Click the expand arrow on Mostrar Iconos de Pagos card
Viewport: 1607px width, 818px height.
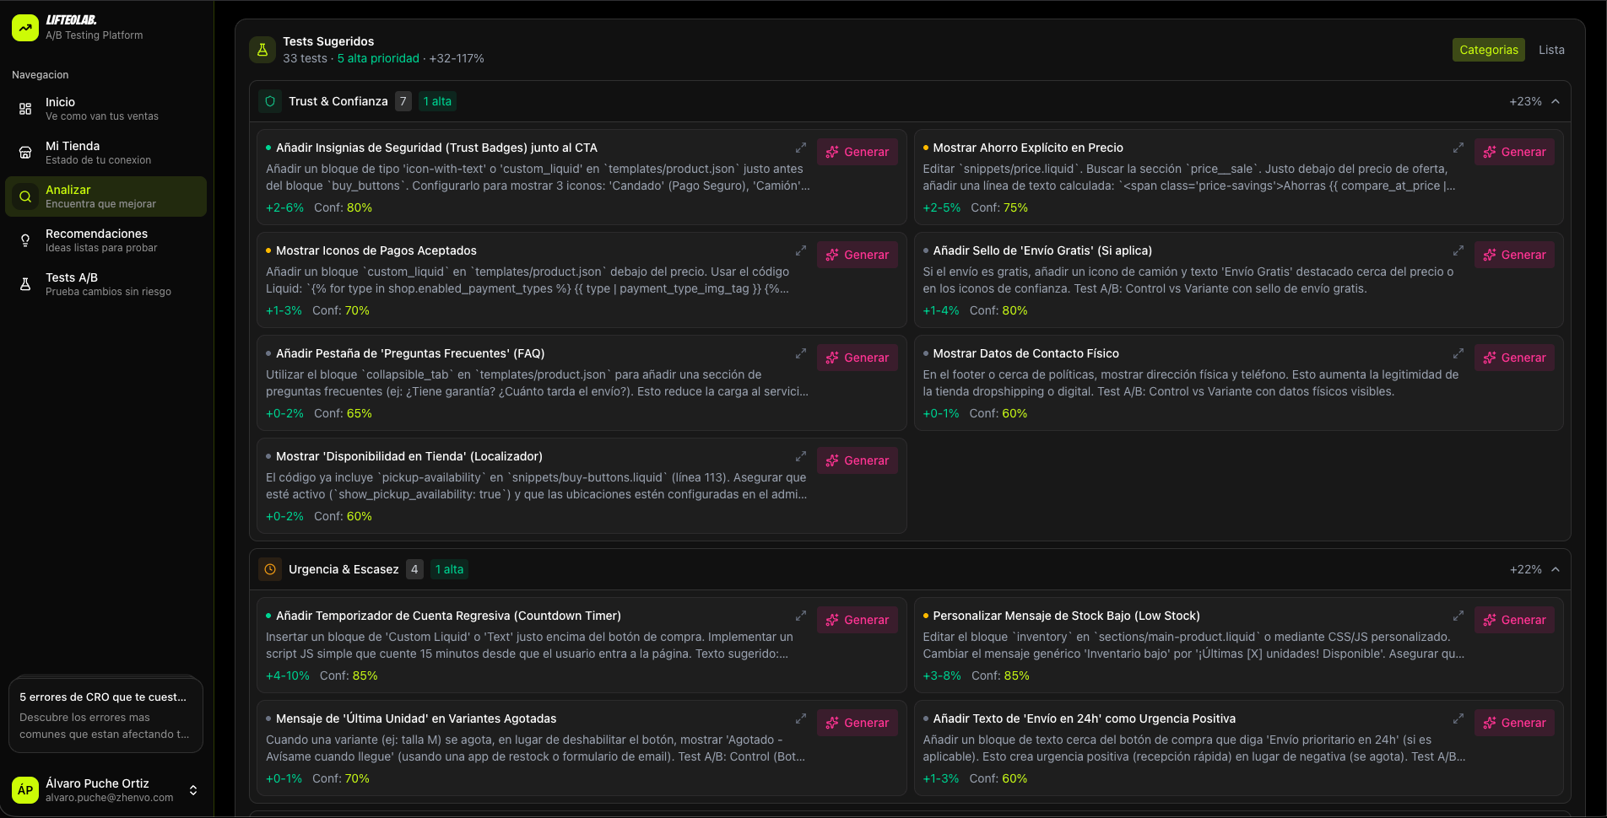pyautogui.click(x=800, y=250)
